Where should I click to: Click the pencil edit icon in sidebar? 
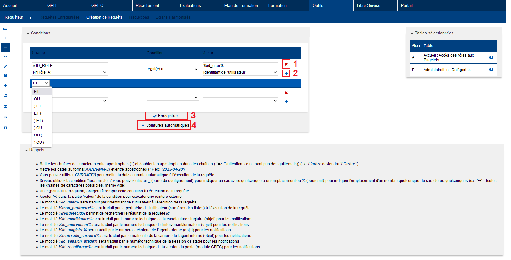point(5,66)
